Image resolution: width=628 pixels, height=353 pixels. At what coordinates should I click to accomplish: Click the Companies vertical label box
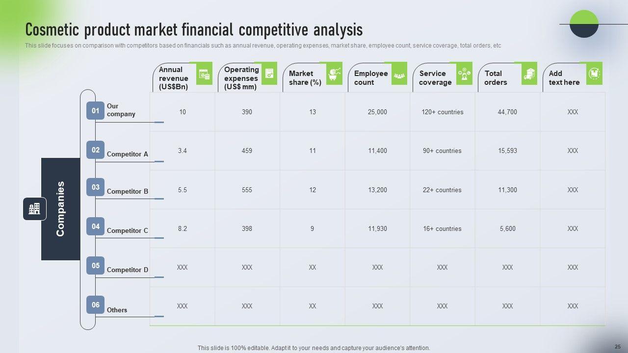click(x=60, y=209)
